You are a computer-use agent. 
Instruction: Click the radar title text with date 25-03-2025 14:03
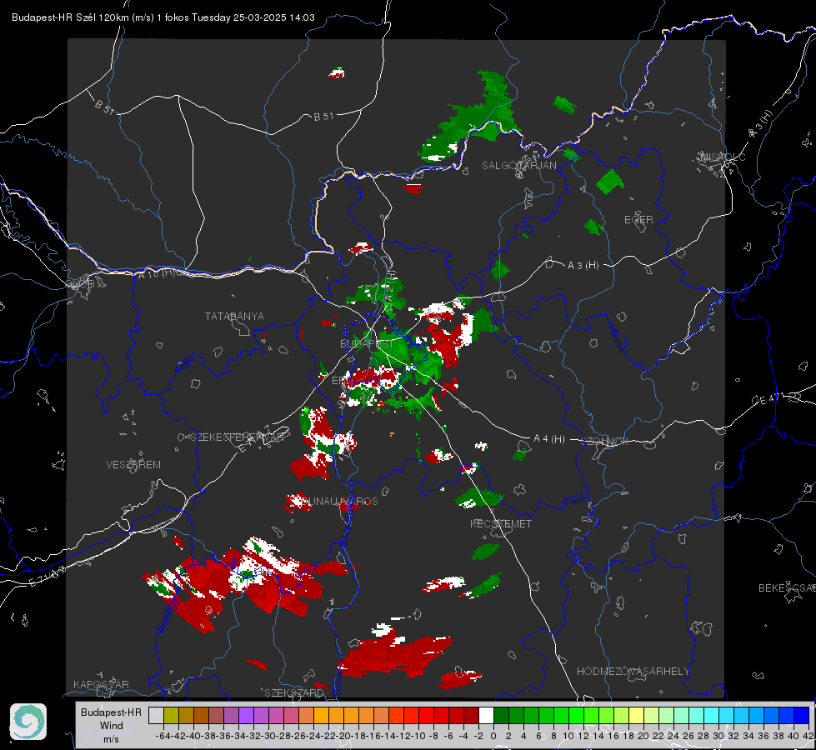pyautogui.click(x=163, y=17)
